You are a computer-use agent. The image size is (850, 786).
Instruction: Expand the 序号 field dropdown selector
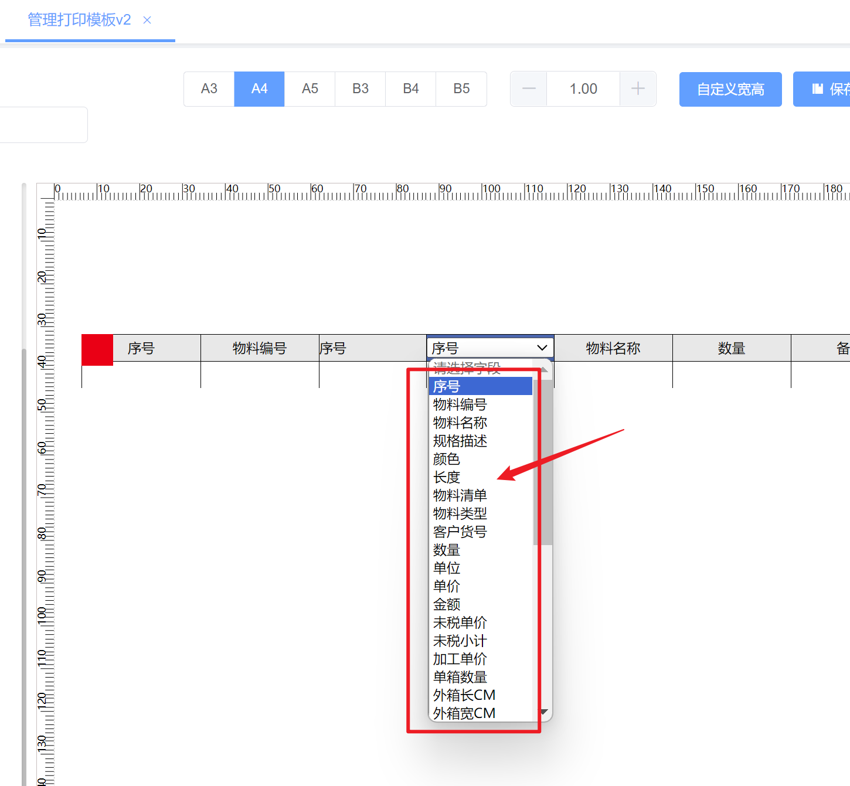pyautogui.click(x=489, y=348)
